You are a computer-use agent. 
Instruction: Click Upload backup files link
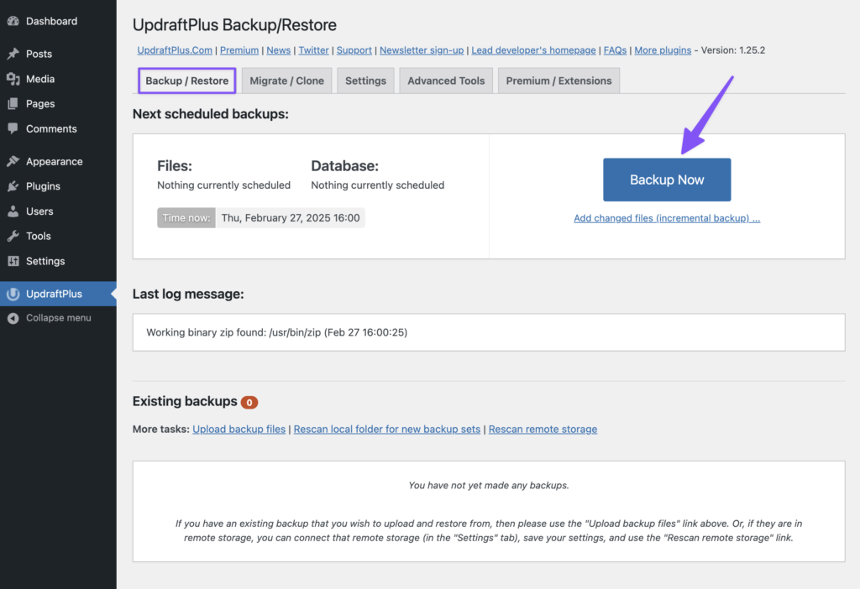tap(239, 429)
